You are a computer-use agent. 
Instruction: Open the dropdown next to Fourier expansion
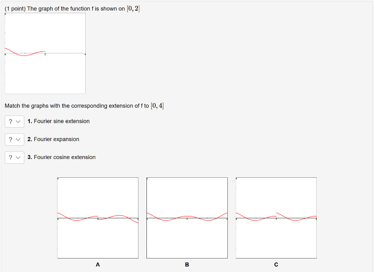point(14,139)
